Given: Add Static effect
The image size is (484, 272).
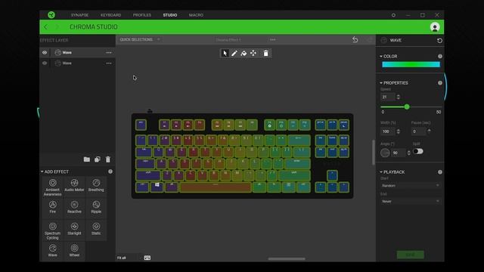Looking at the screenshot, I should [96, 230].
